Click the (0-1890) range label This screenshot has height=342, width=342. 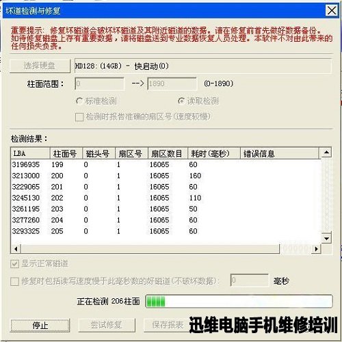[x=219, y=83]
